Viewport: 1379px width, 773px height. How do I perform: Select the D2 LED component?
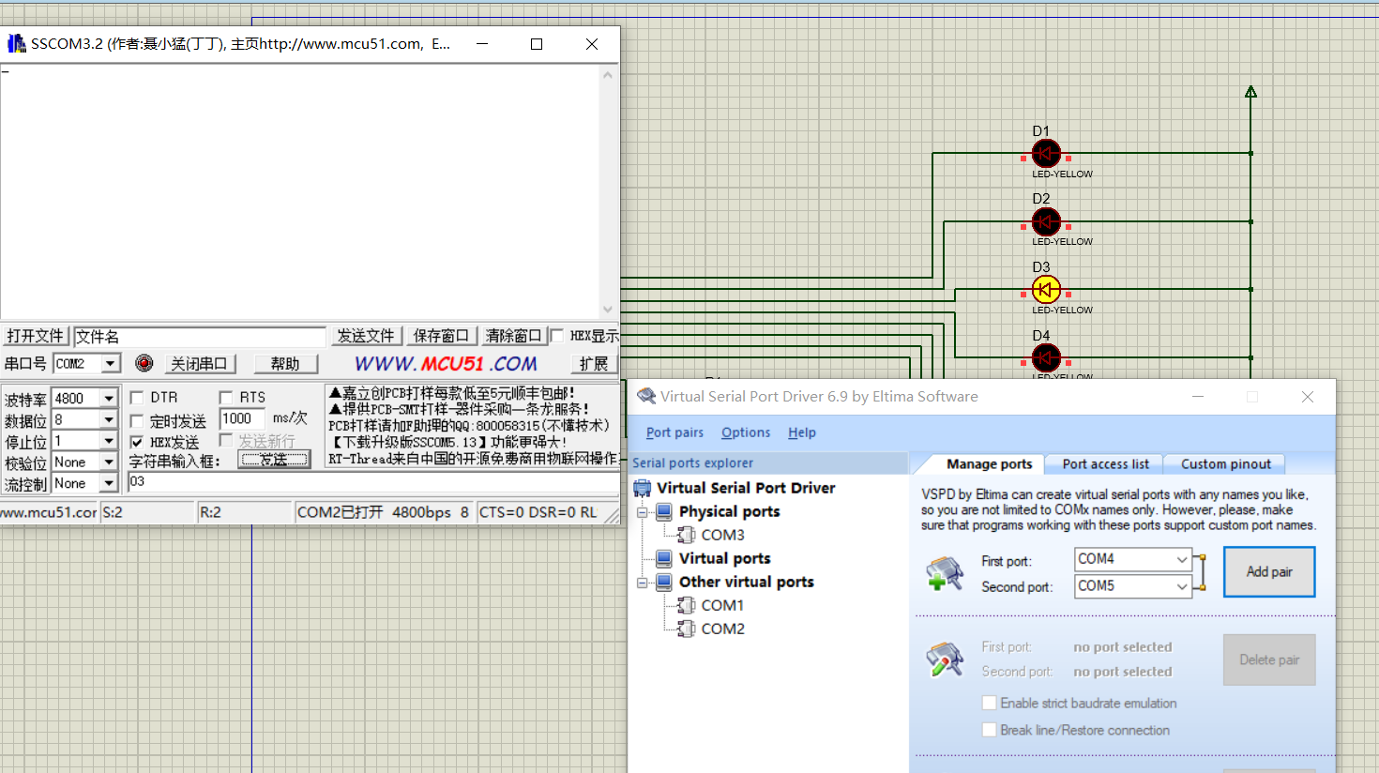click(x=1046, y=221)
